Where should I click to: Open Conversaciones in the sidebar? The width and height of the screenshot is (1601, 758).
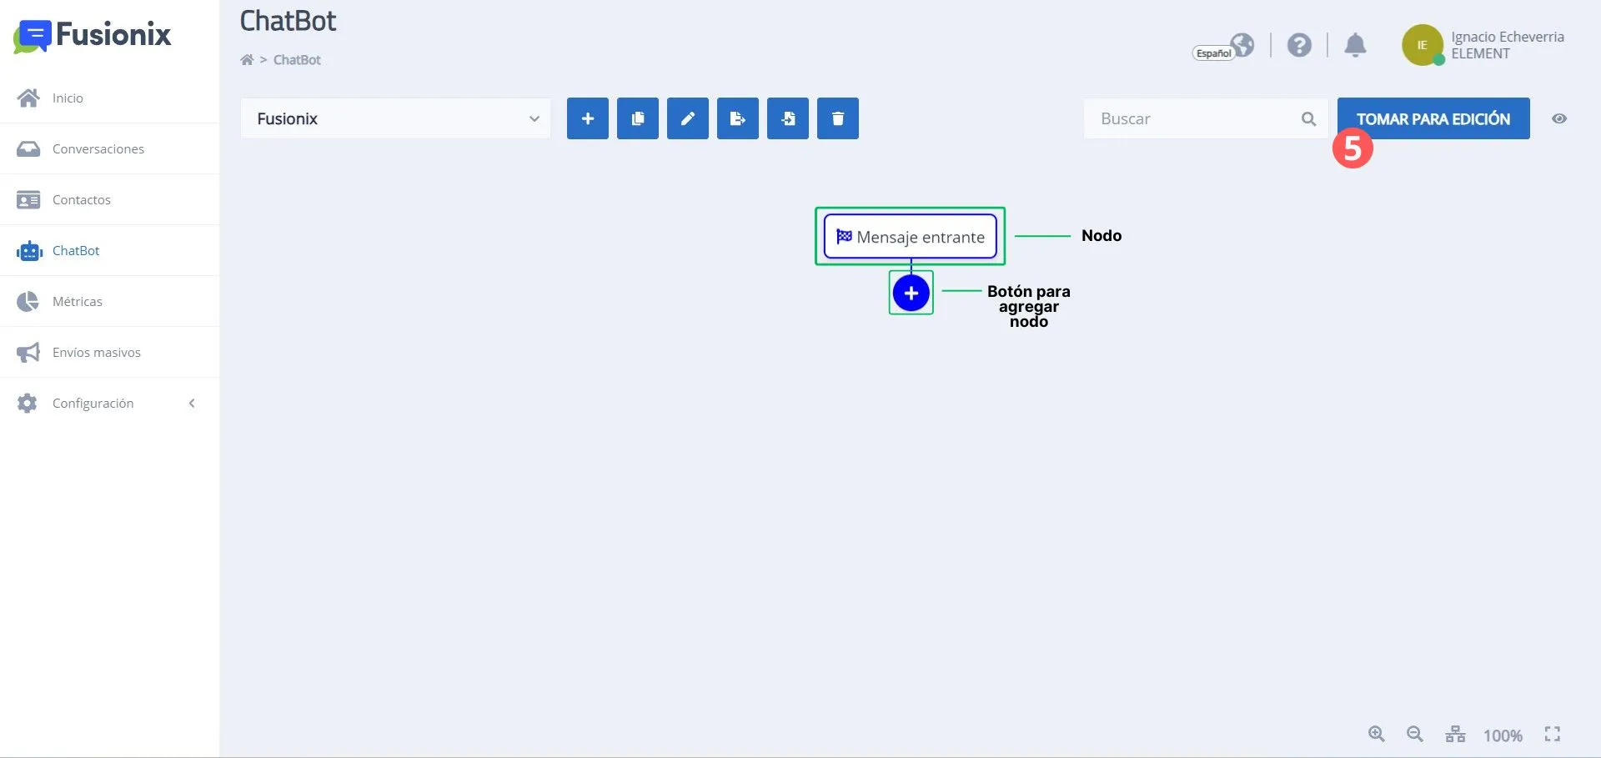tap(109, 149)
